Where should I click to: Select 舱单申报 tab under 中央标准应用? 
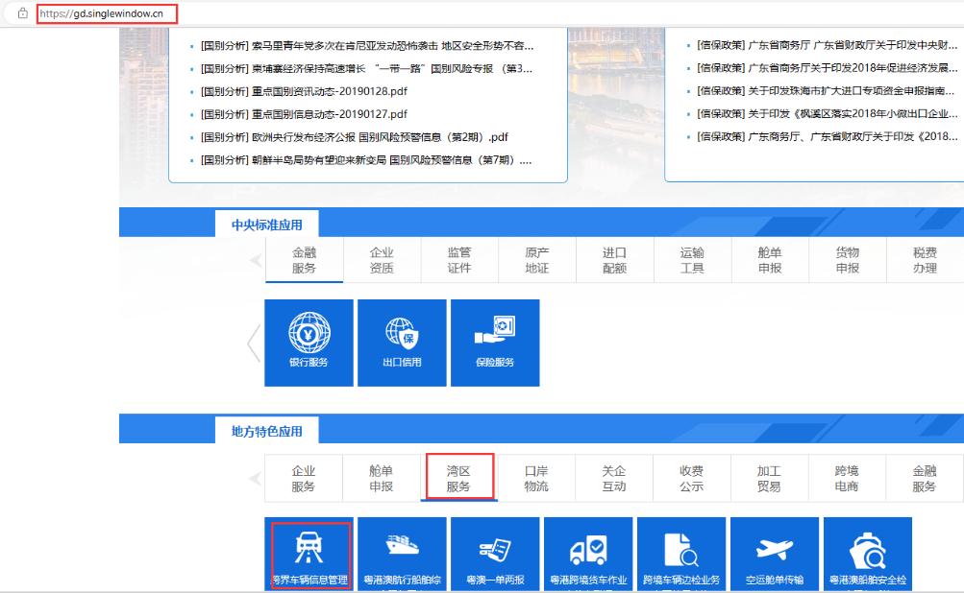pos(770,260)
